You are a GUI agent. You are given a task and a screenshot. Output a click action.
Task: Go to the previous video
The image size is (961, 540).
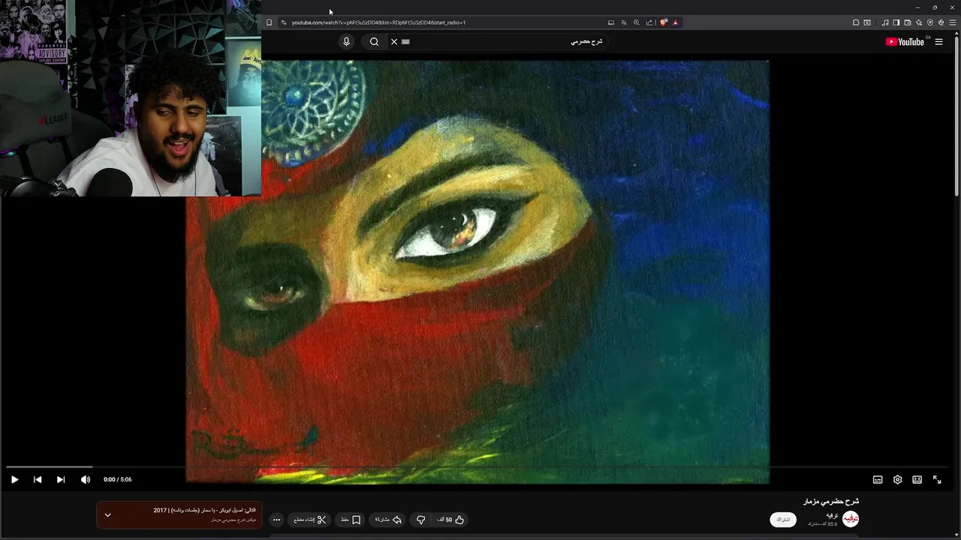tap(38, 479)
